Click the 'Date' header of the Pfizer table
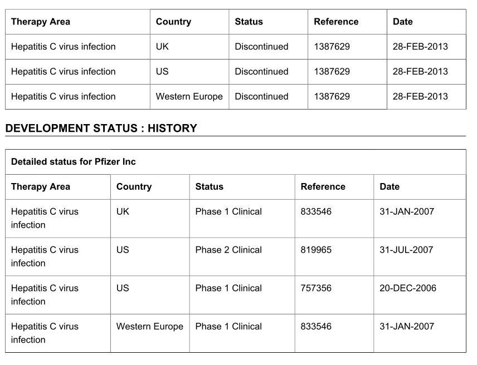The height and width of the screenshot is (365, 477). (x=390, y=187)
